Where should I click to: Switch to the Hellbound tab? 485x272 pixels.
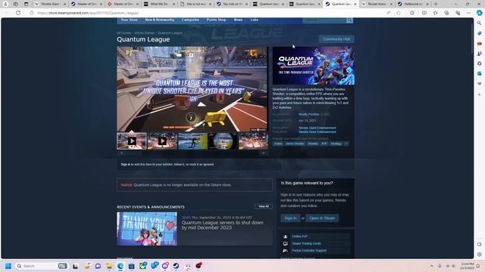pos(414,4)
